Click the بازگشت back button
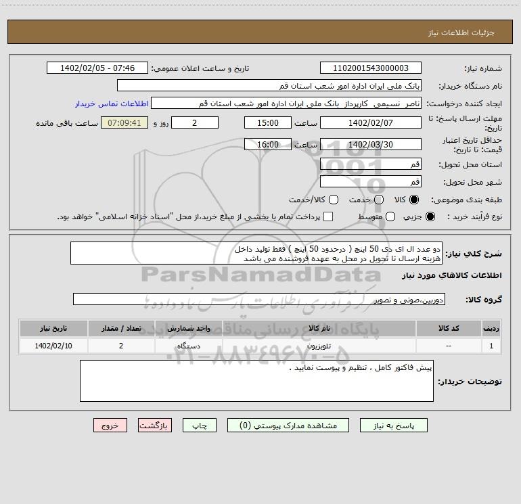 point(155,426)
